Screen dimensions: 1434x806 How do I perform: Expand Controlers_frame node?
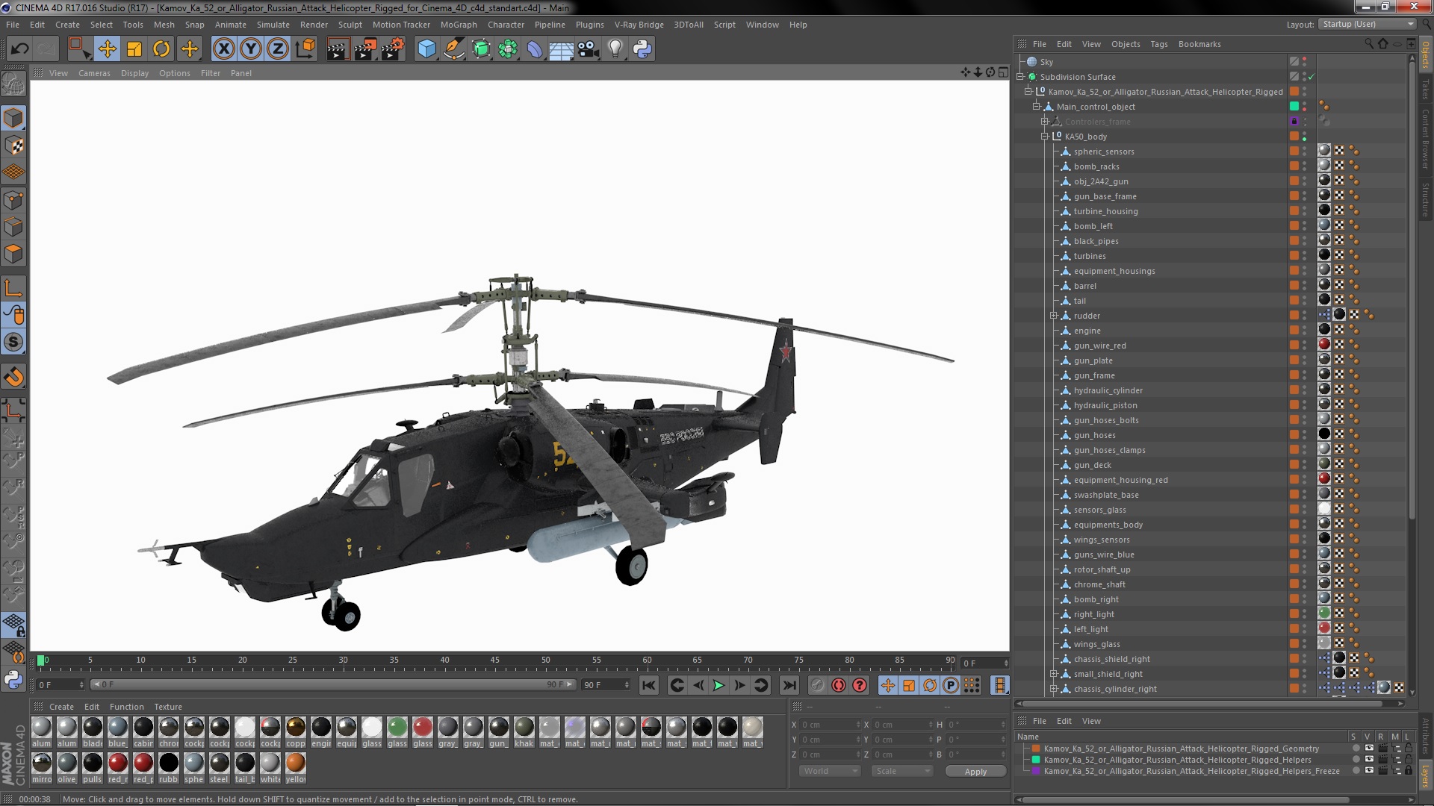tap(1045, 122)
